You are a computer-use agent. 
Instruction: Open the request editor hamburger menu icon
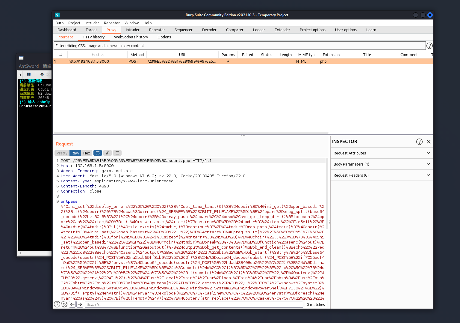click(117, 153)
